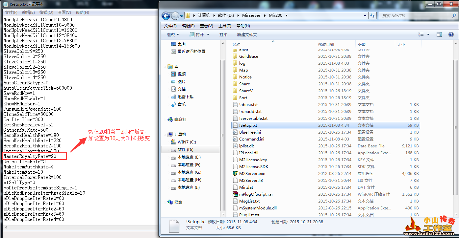This screenshot has height=238, width=459.
Task: Click Mirserver in address breadcrumb
Action: pos(252,15)
